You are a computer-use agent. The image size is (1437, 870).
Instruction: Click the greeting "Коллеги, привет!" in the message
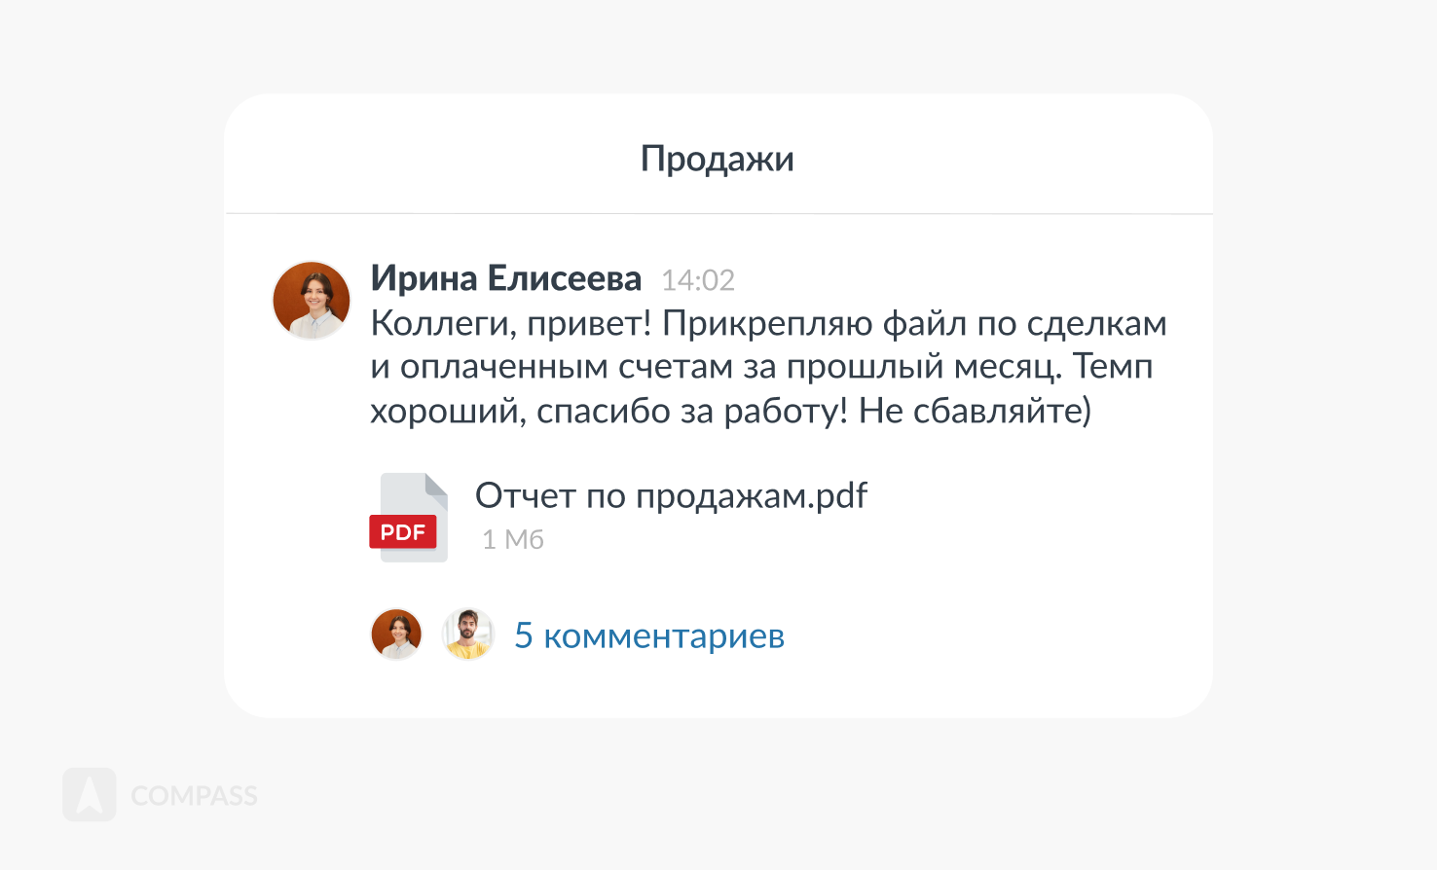(x=511, y=323)
